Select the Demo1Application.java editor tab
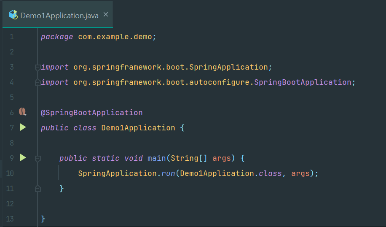The width and height of the screenshot is (386, 227). [x=58, y=15]
